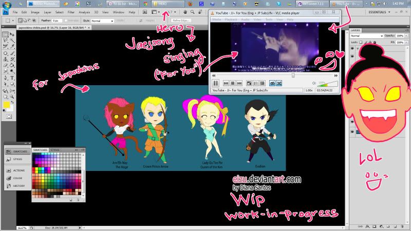This screenshot has width=411, height=231.
Task: Open Swatches panel flyout menu
Action: click(82, 150)
